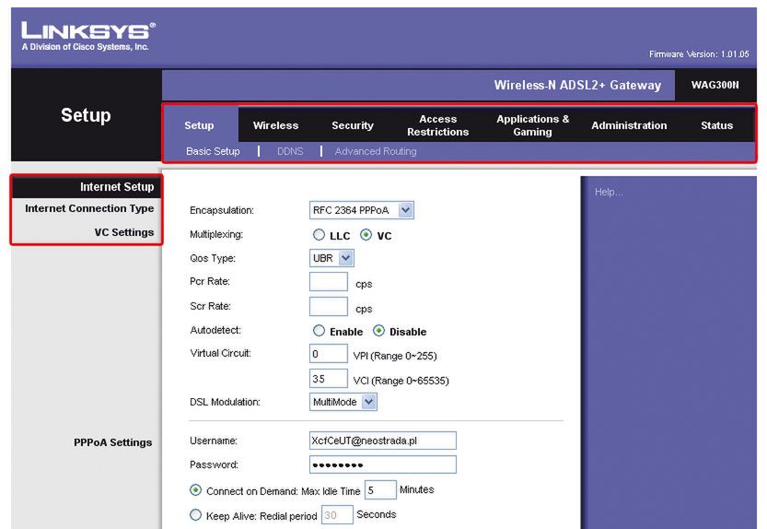Click the PPPoA Settings label
The width and height of the screenshot is (767, 529).
click(113, 442)
